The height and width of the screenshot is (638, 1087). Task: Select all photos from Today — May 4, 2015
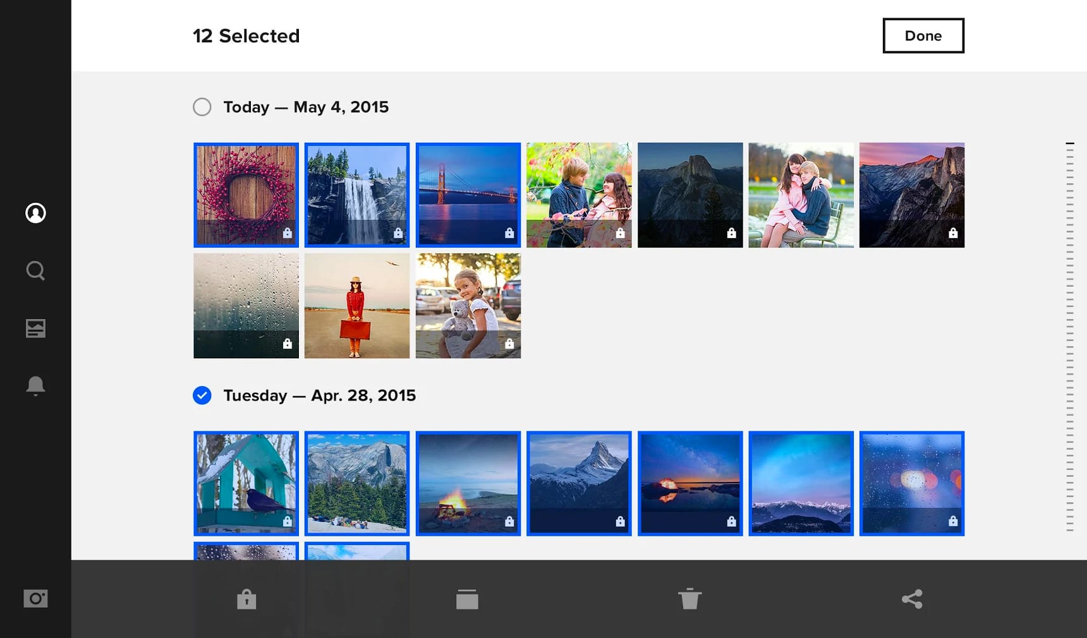[x=202, y=107]
